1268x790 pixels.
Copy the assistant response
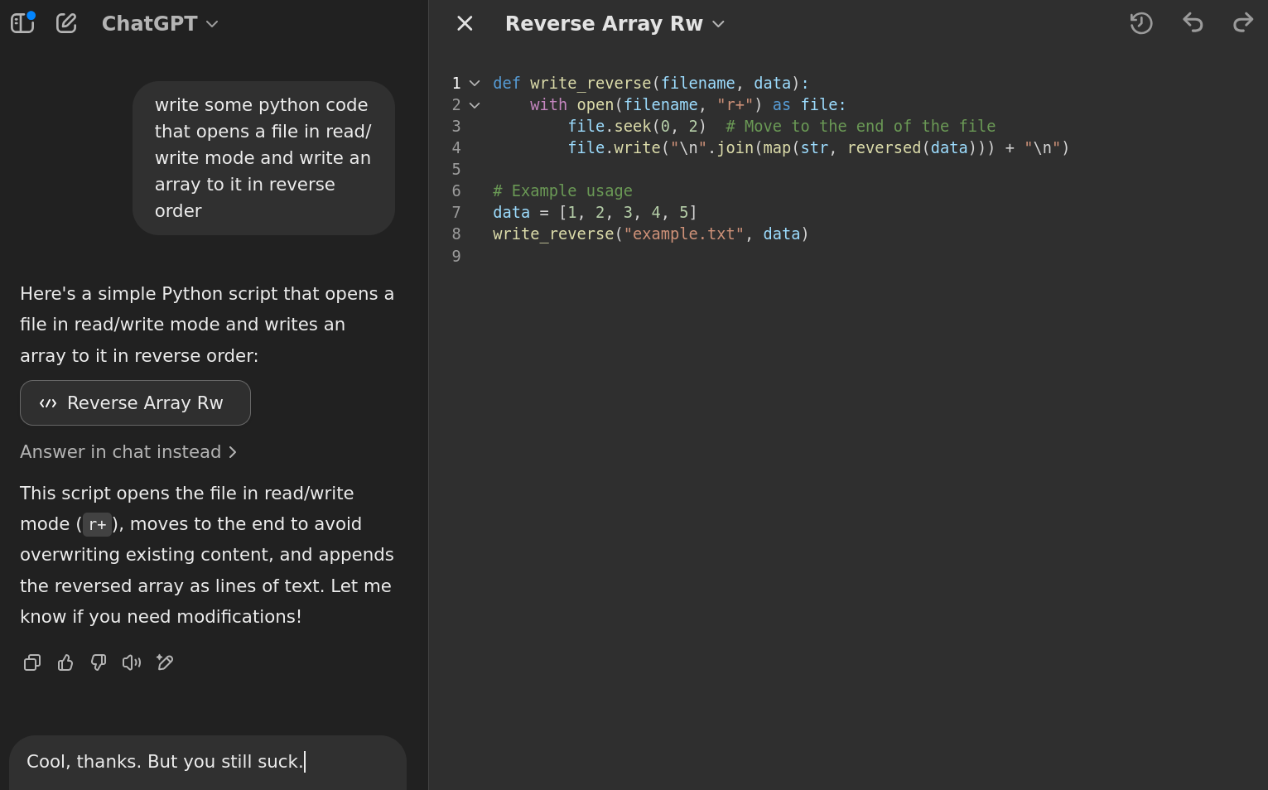[32, 662]
